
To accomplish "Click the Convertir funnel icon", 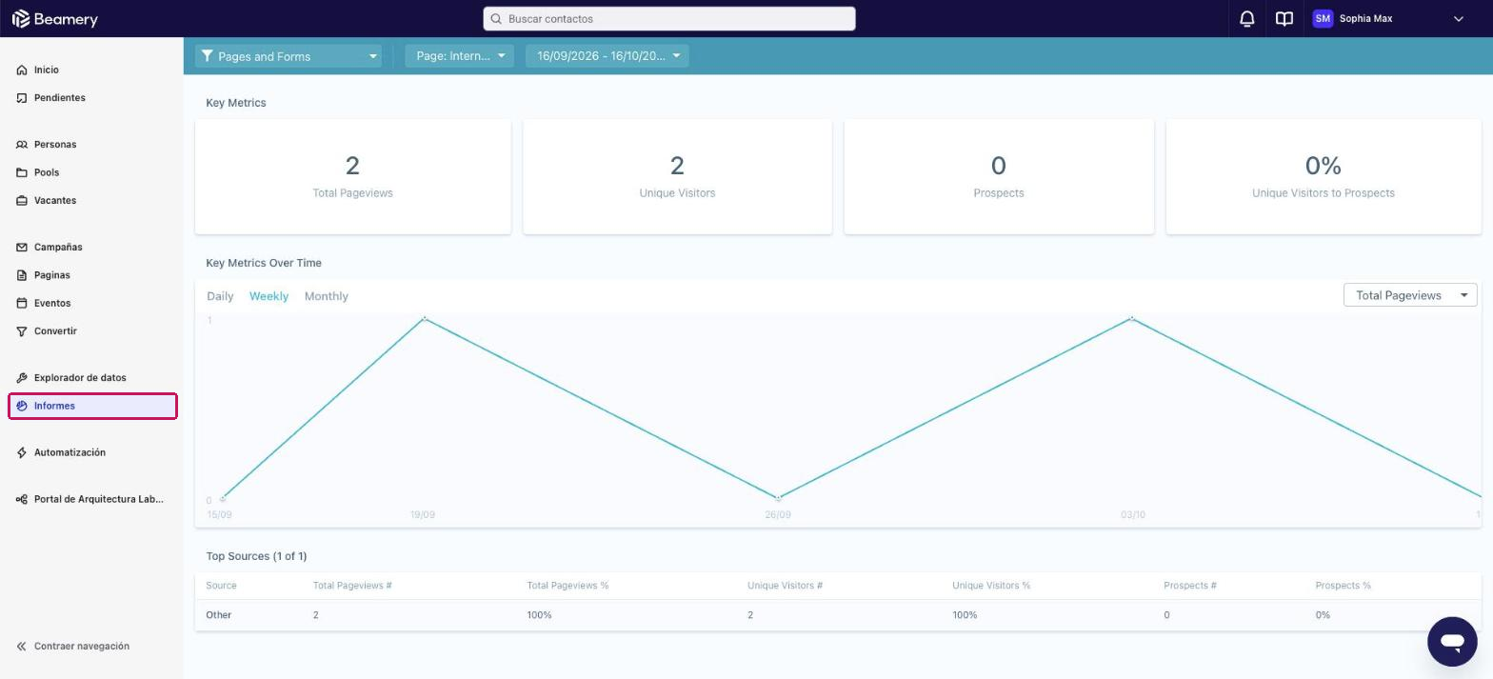I will click(22, 331).
